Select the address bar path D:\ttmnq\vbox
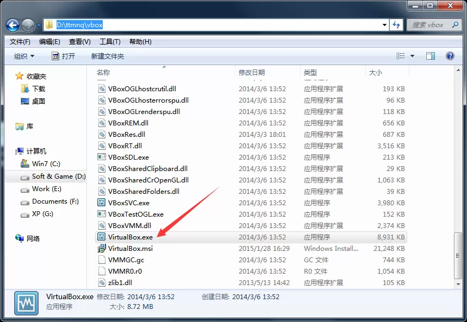Viewport: 467px width, 322px height. [x=79, y=24]
